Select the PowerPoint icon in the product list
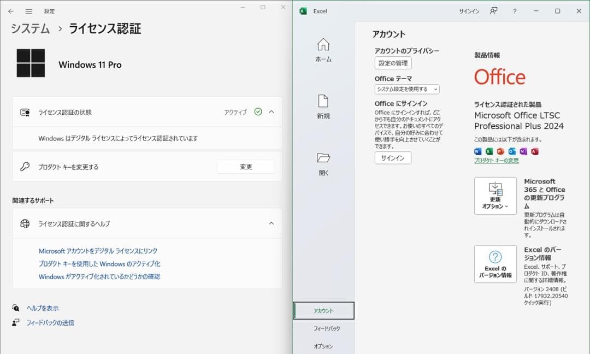The width and height of the screenshot is (590, 354). [x=499, y=151]
